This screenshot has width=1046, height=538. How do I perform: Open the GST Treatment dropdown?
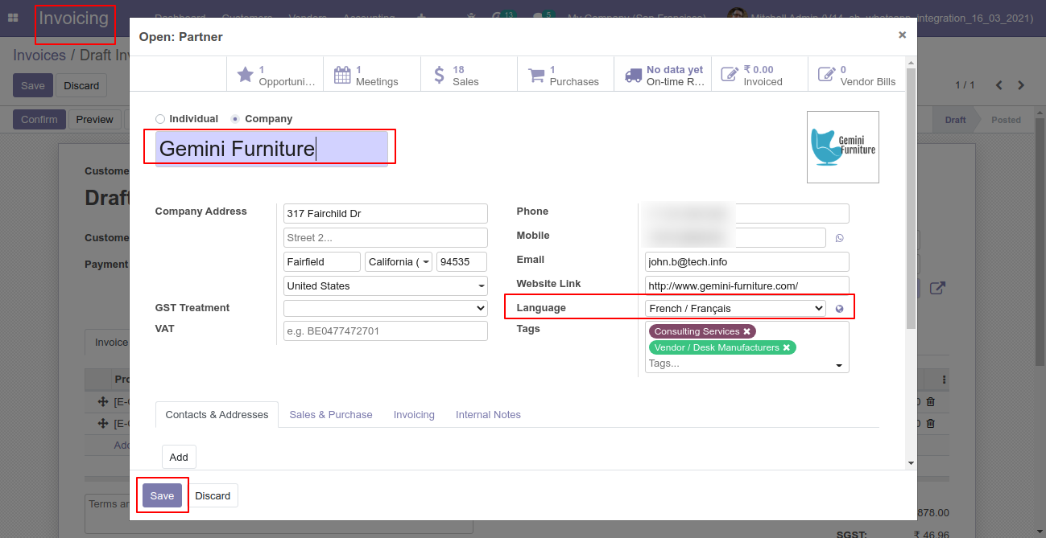click(386, 308)
